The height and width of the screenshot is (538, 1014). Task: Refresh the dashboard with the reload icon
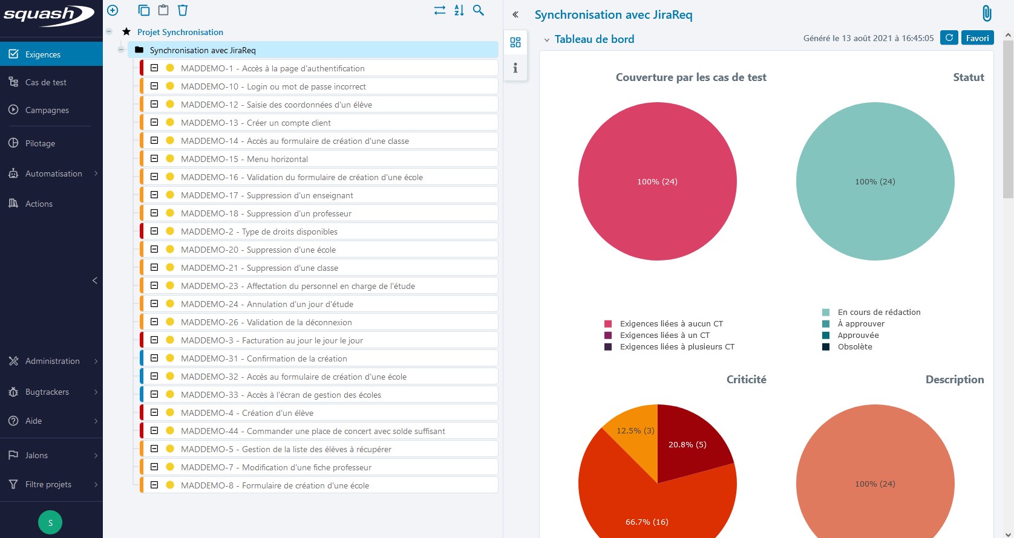[949, 38]
